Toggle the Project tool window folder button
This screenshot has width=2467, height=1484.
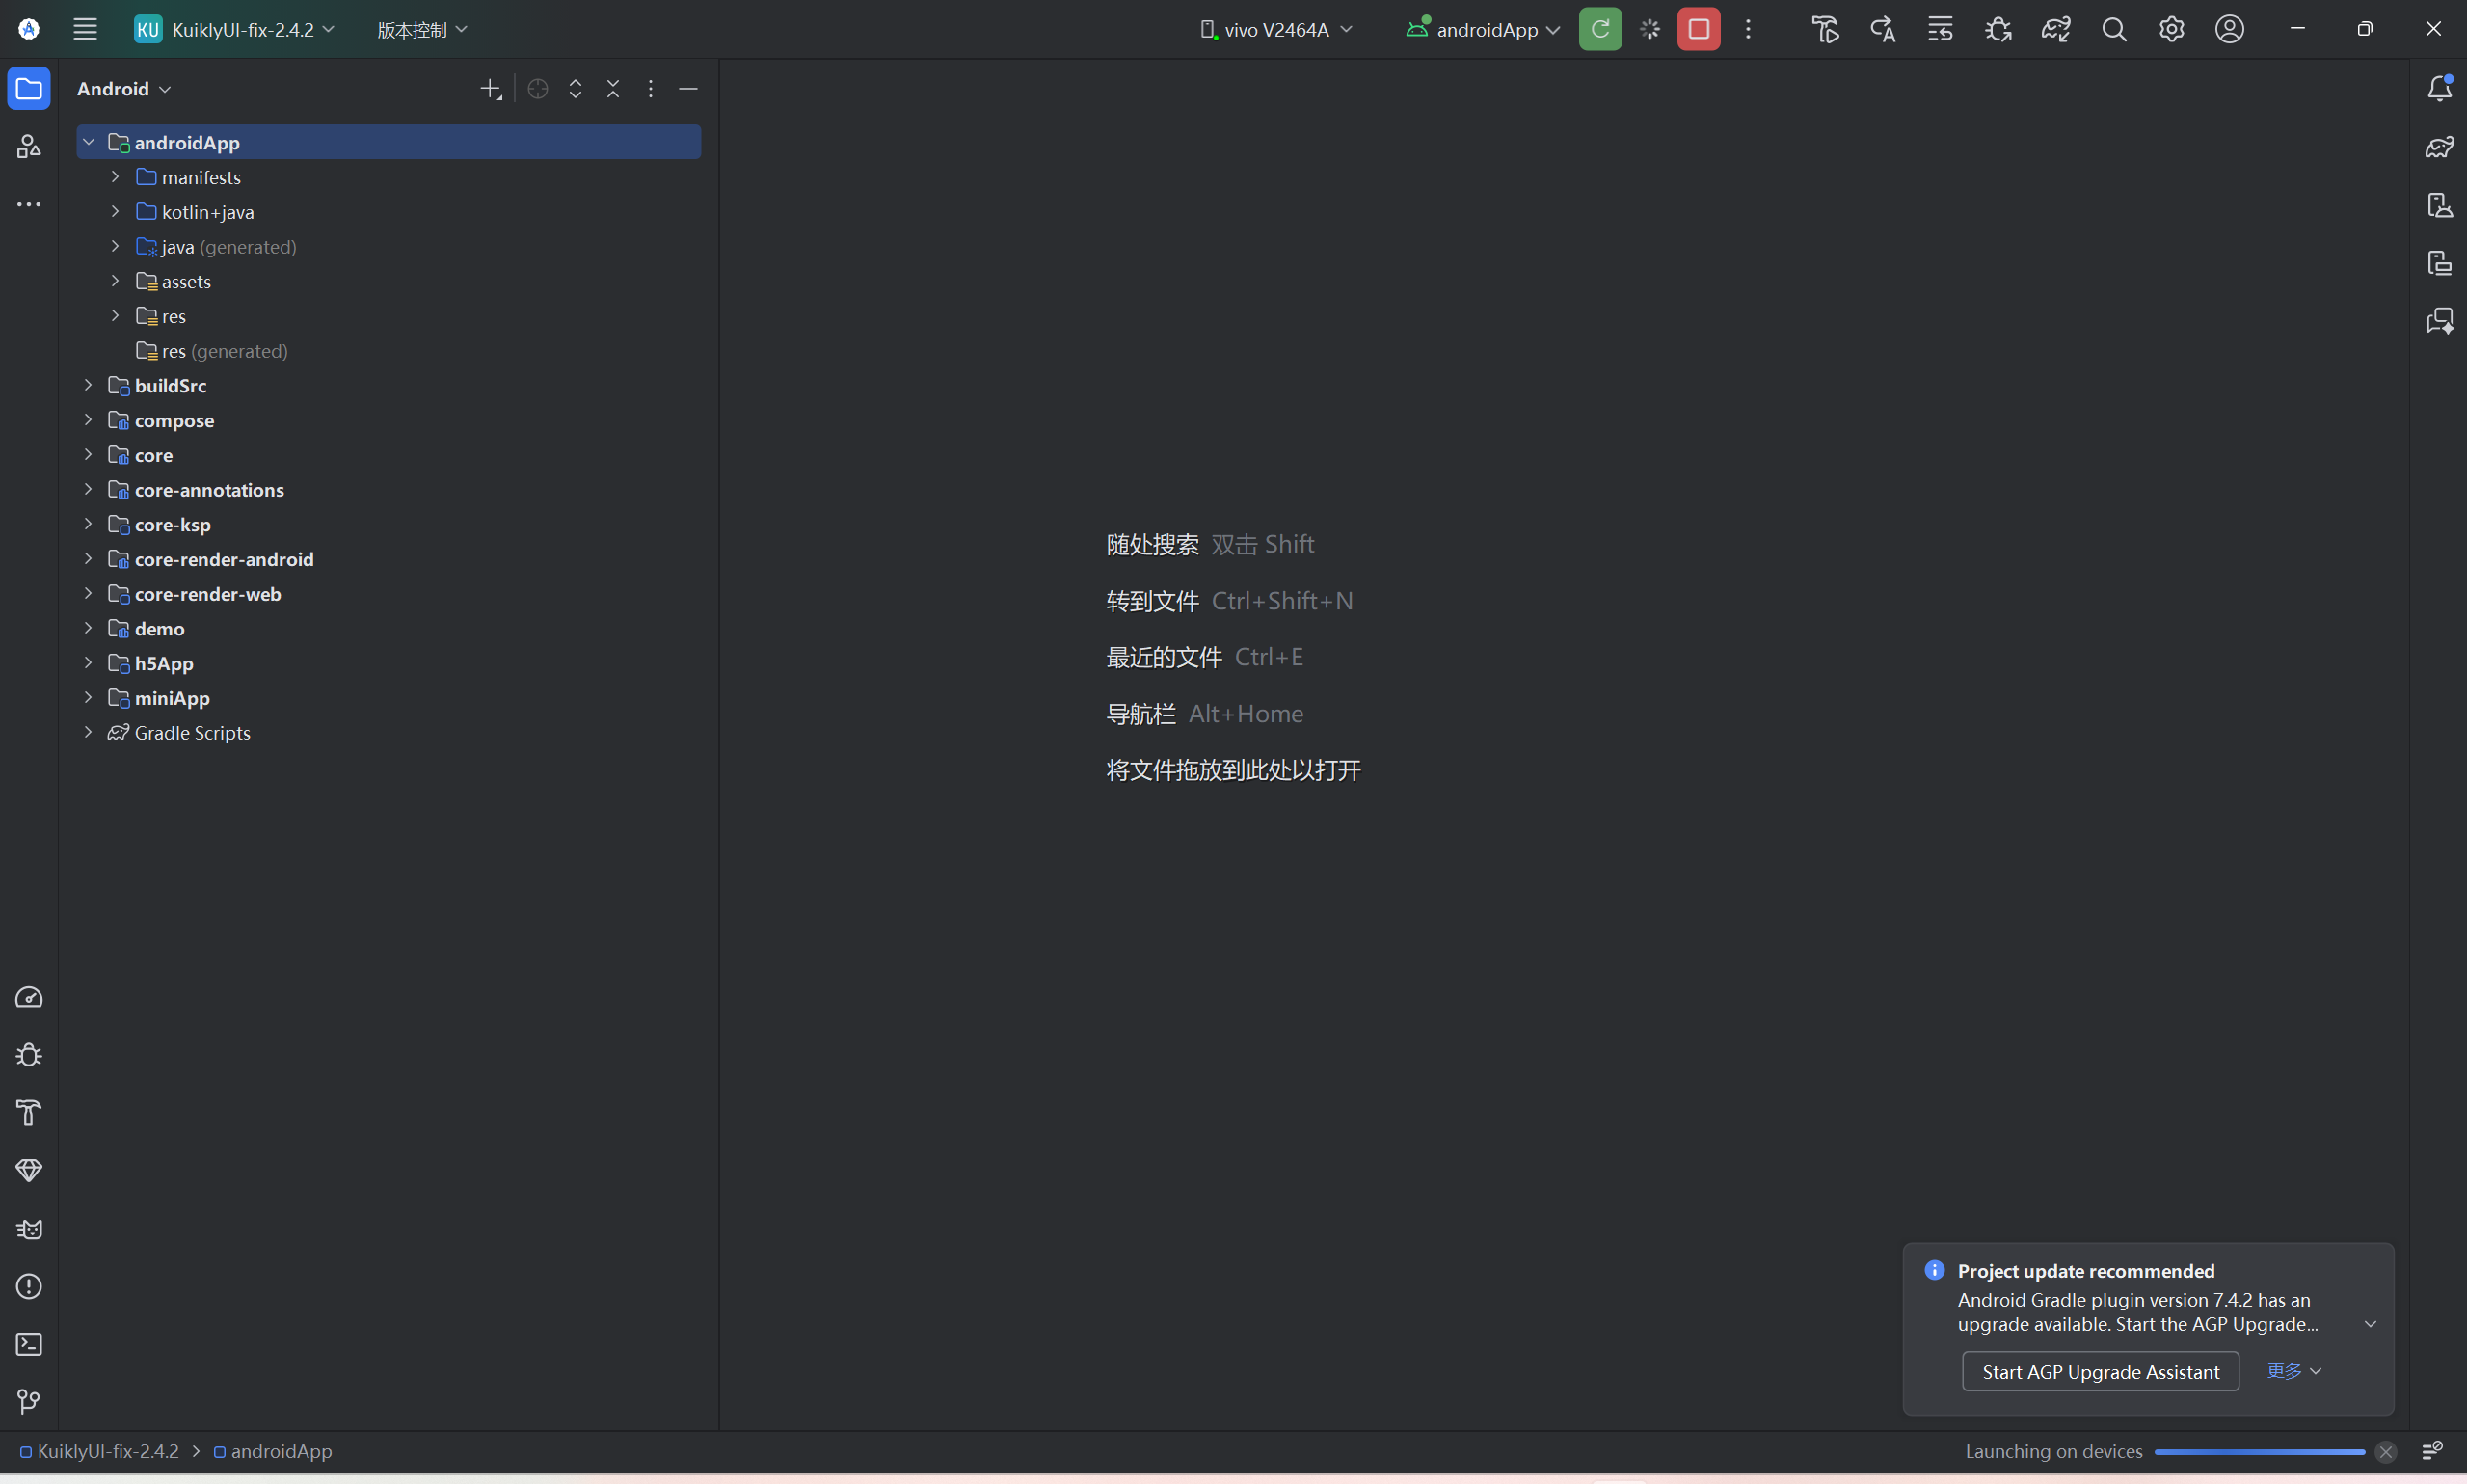tap(29, 89)
